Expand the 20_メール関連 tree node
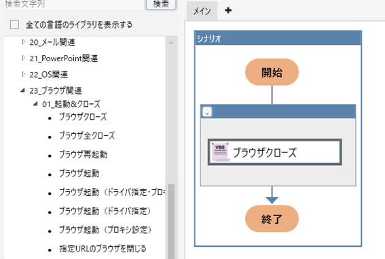 click(x=23, y=42)
